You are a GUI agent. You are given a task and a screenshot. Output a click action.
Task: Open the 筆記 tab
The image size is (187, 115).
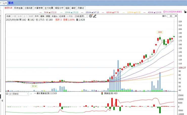(x=74, y=8)
